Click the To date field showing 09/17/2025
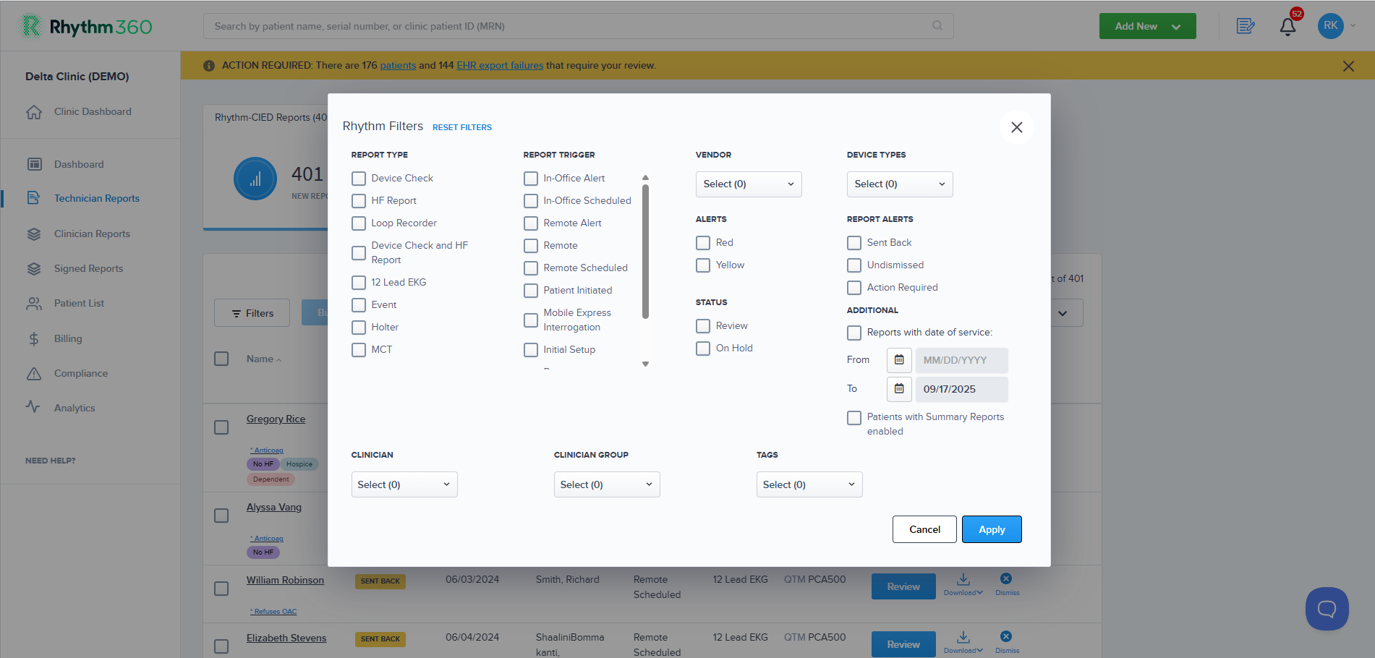 (x=962, y=389)
